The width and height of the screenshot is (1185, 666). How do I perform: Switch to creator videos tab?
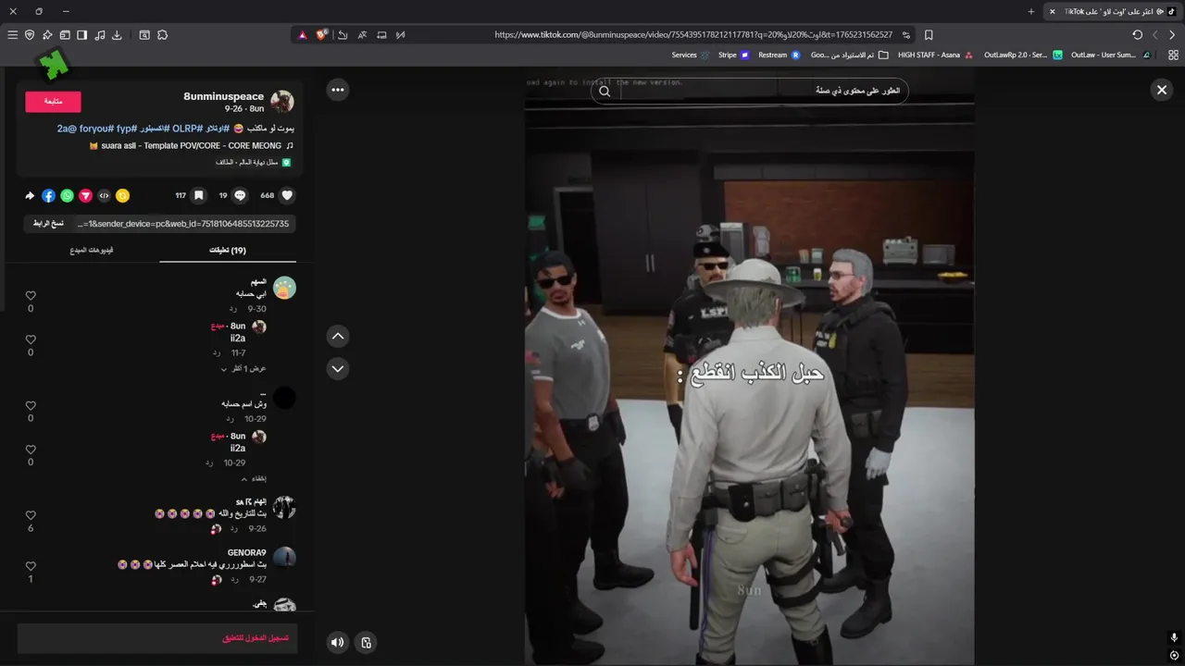[x=92, y=251]
